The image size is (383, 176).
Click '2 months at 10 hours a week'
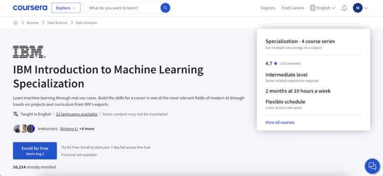[x=298, y=91]
